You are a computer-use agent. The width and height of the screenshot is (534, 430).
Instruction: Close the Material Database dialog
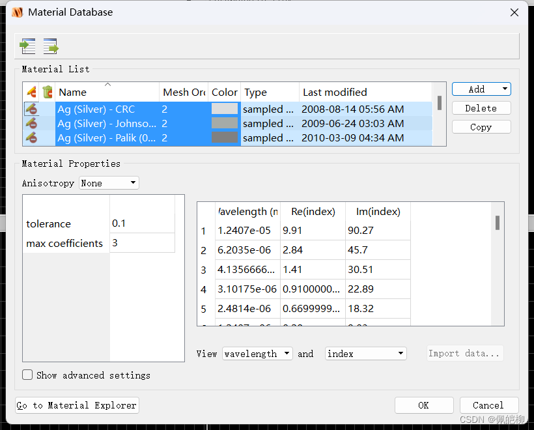pos(514,12)
